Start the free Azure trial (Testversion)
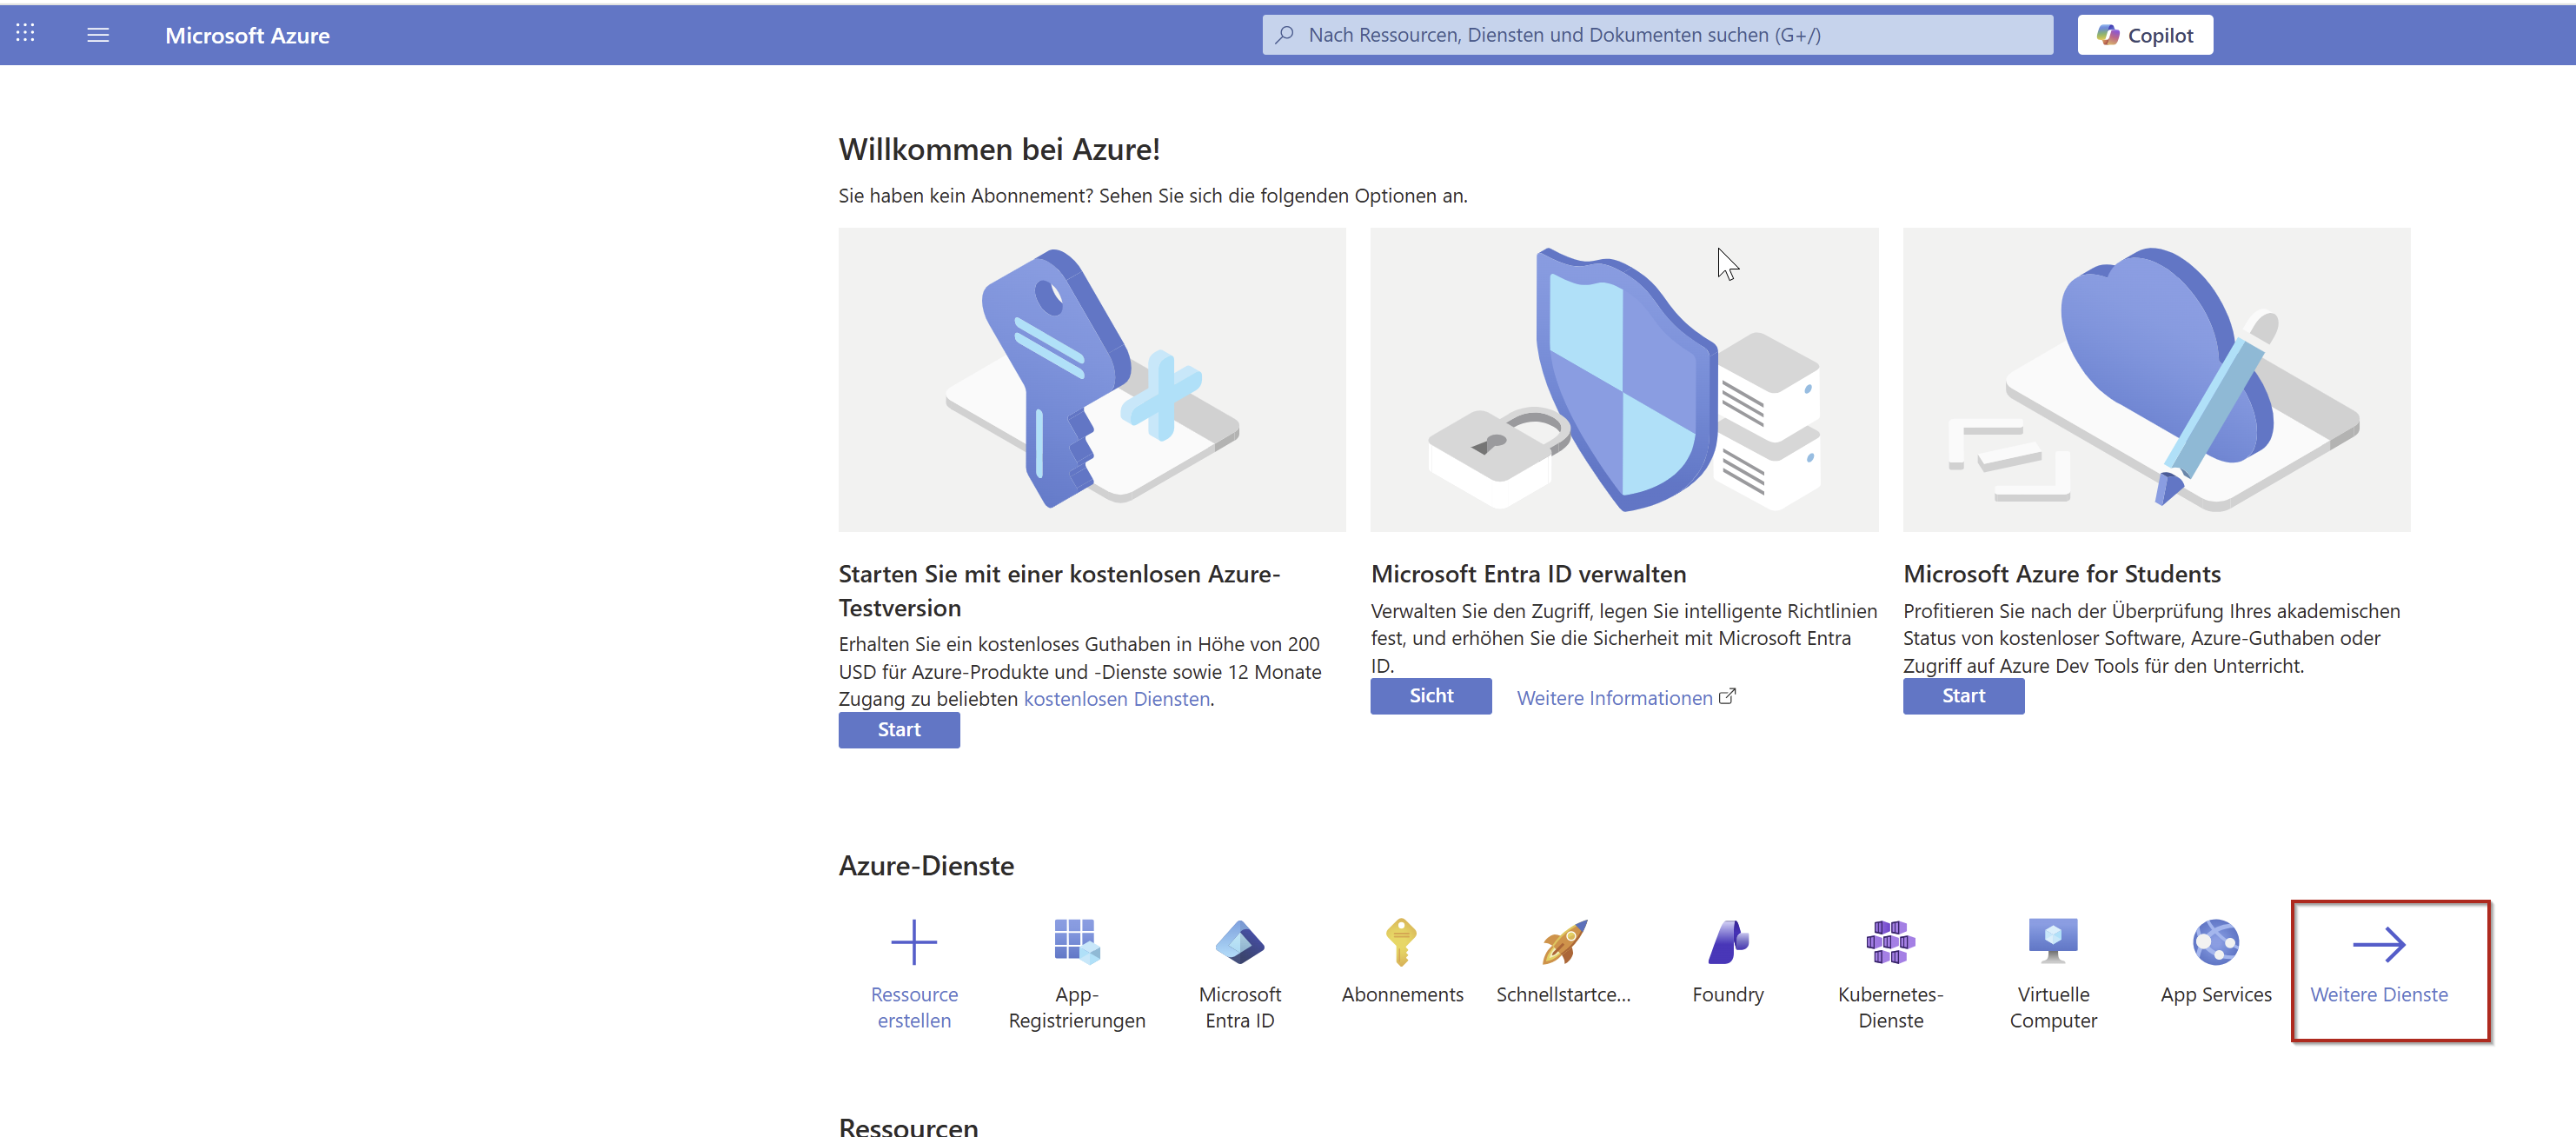This screenshot has height=1137, width=2576. point(899,730)
